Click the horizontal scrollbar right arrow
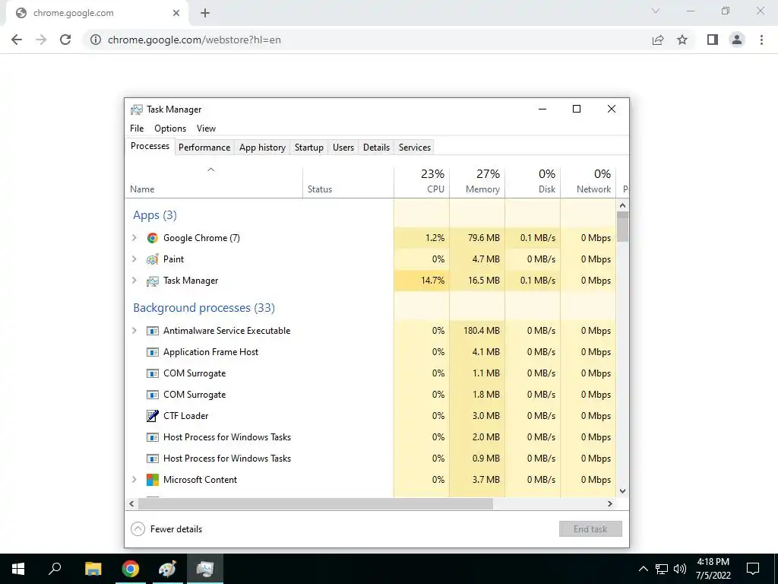The height and width of the screenshot is (584, 778). tap(610, 503)
